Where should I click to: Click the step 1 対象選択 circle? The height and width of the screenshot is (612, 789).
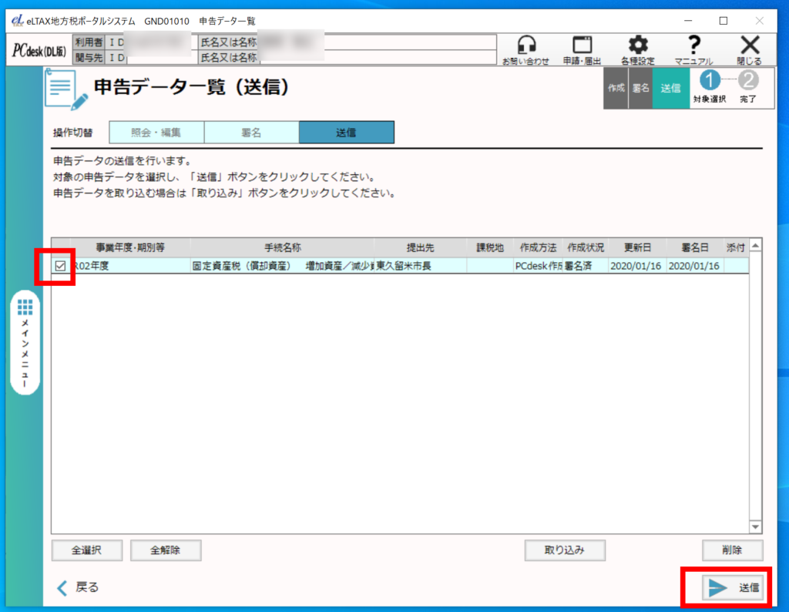pyautogui.click(x=709, y=80)
